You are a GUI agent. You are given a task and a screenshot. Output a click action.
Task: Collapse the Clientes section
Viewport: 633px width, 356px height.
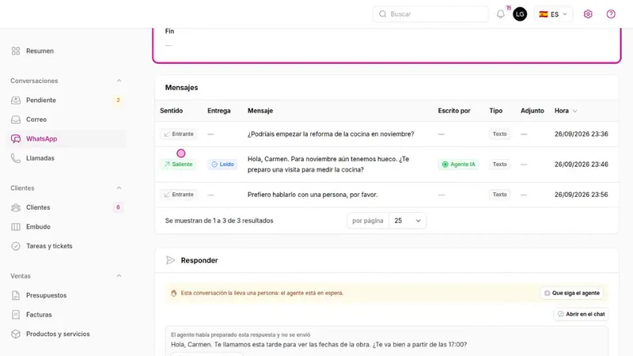tap(119, 188)
